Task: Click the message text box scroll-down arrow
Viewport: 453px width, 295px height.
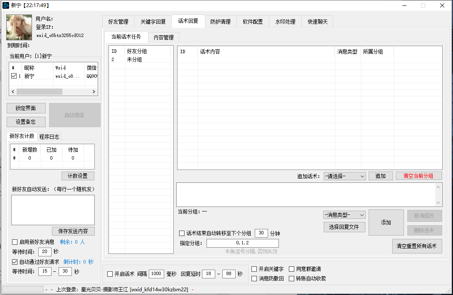Action: pos(438,202)
